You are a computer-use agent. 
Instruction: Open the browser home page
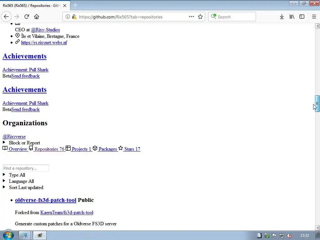click(x=37, y=17)
